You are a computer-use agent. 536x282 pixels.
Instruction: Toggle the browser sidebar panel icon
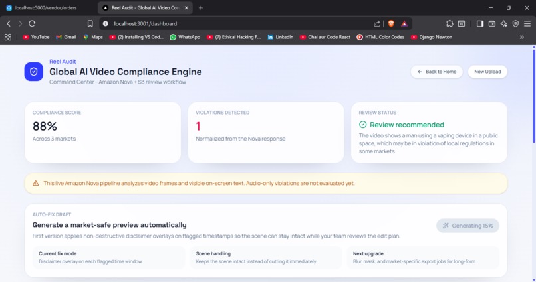tap(480, 23)
